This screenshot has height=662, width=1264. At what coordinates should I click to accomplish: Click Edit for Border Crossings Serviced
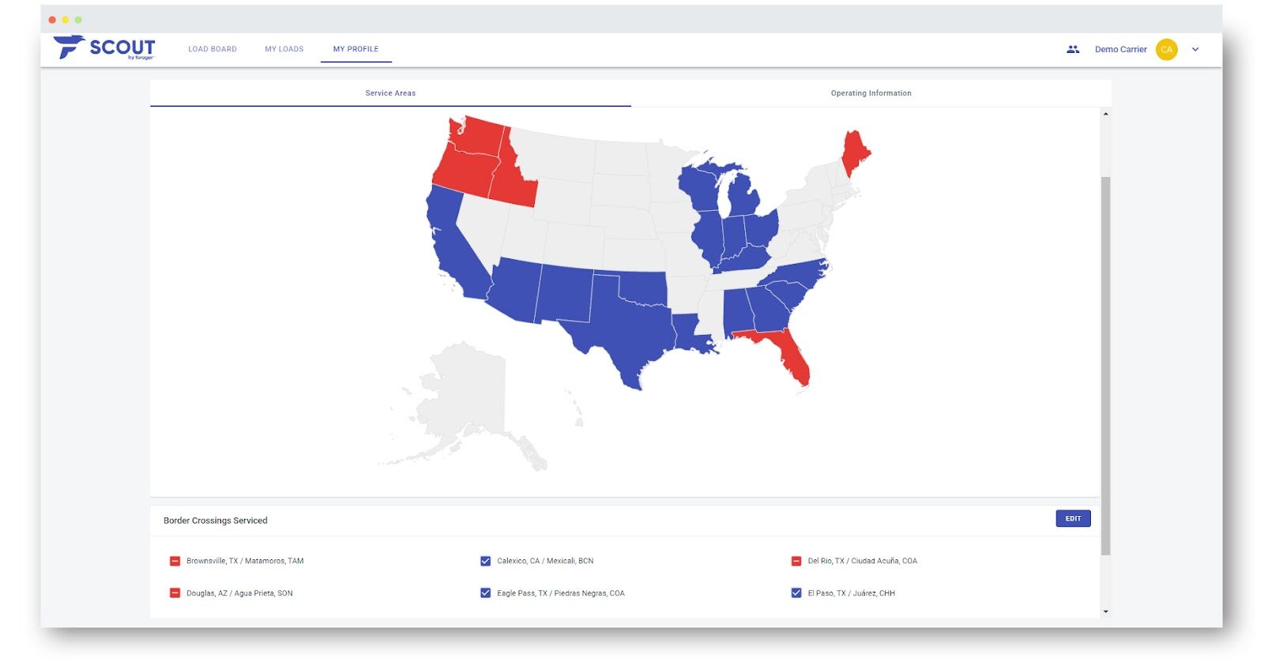click(x=1073, y=518)
